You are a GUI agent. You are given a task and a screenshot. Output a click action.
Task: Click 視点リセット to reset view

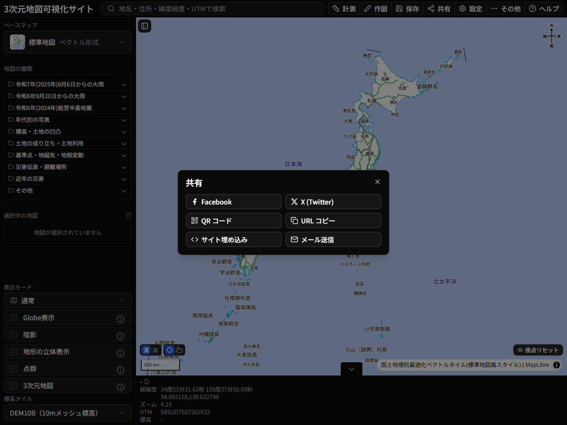[x=538, y=350]
